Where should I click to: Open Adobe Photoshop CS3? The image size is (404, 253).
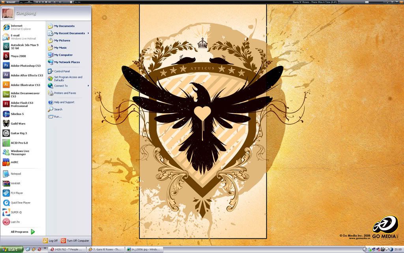22,66
